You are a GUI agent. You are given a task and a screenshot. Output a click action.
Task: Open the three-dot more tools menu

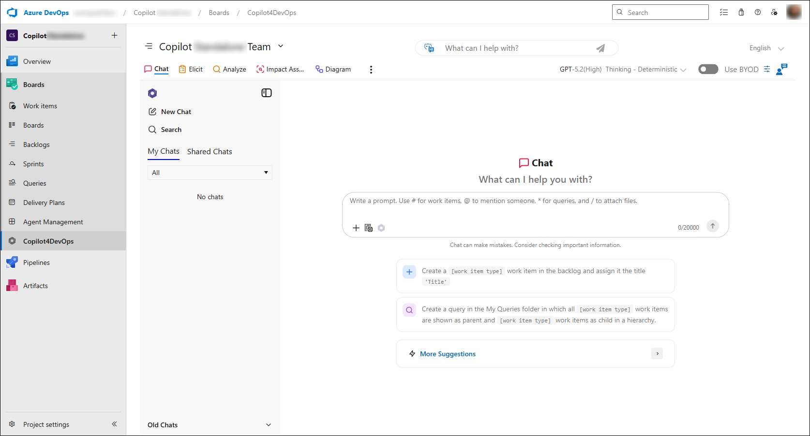click(371, 70)
